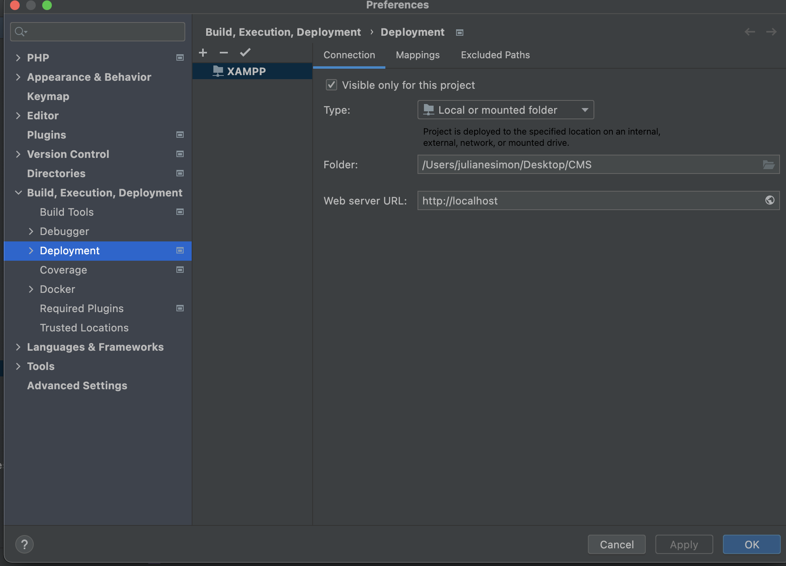This screenshot has width=786, height=566.
Task: Click project settings icon beside Coverage
Action: pos(180,270)
